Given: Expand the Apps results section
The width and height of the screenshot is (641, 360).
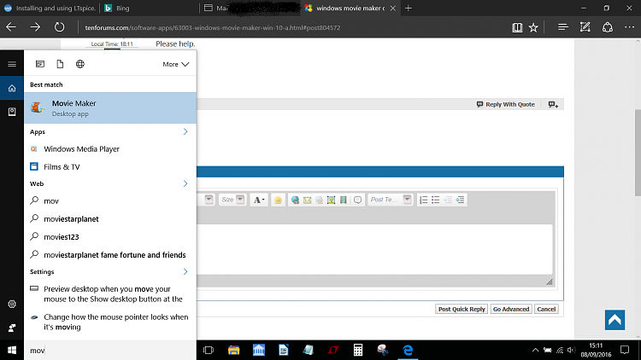Looking at the screenshot, I should 185,131.
